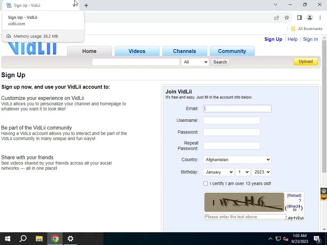This screenshot has width=327, height=245.
Task: Toggle the browser side panel
Action: pos(300,18)
